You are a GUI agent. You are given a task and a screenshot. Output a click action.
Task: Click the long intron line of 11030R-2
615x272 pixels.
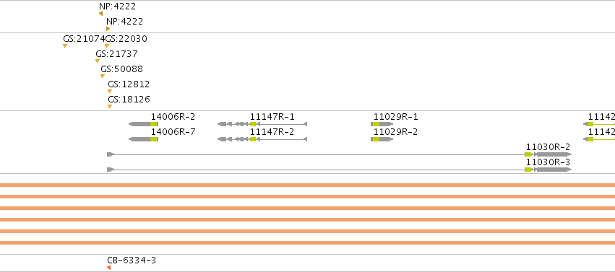coord(319,154)
